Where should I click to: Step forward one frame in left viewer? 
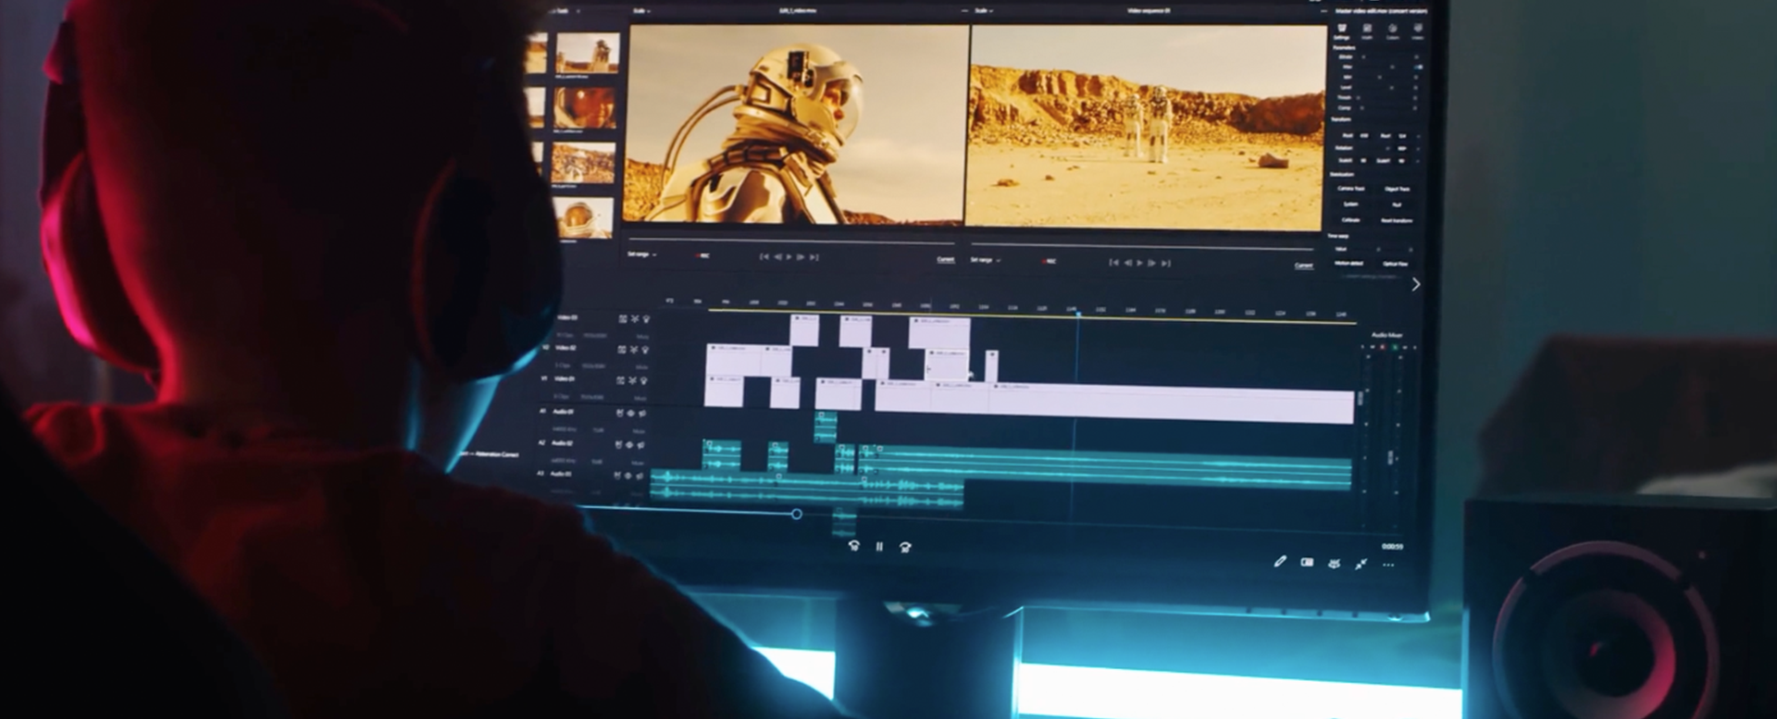pyautogui.click(x=801, y=256)
